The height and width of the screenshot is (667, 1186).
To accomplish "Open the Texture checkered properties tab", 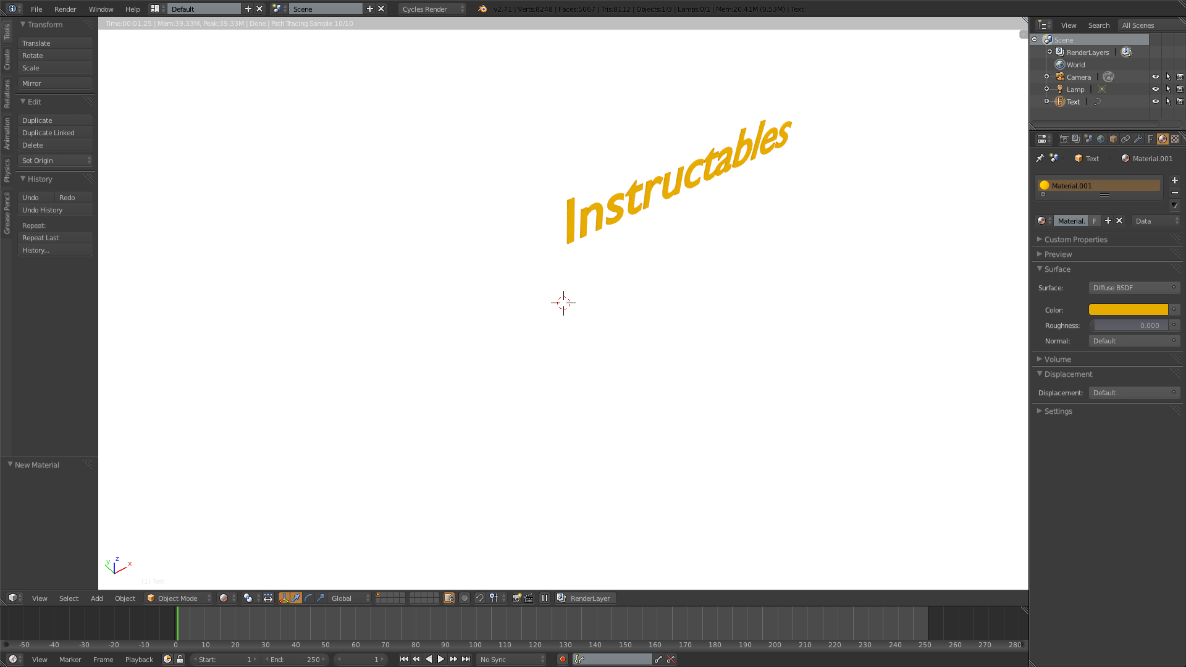I will tap(1175, 139).
